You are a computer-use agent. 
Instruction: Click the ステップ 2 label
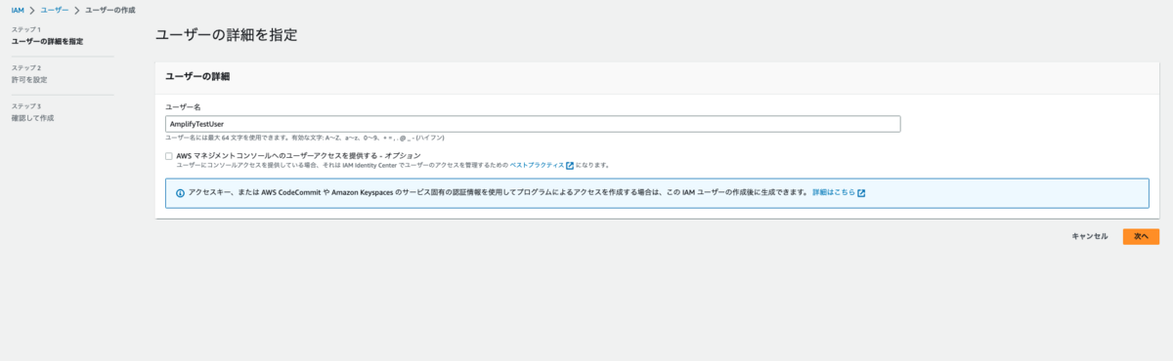point(26,68)
